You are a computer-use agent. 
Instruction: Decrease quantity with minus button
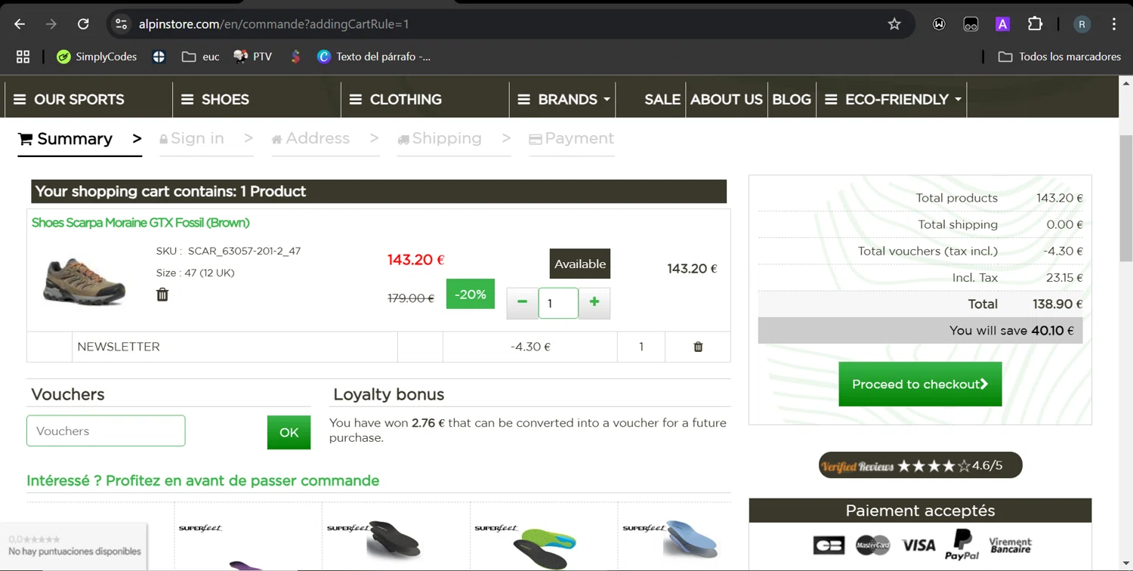522,303
